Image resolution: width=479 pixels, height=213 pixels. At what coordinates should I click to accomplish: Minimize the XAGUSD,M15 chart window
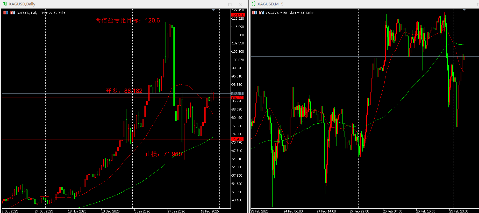point(468,4)
